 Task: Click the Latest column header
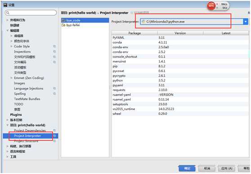226,33
